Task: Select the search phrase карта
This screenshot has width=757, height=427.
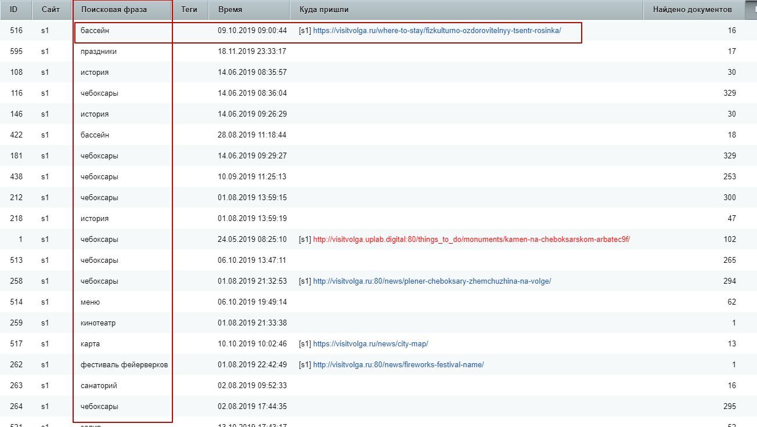Action: [90, 344]
